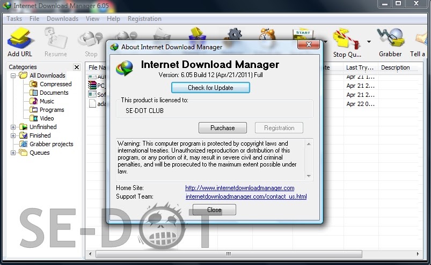Select the Compressed category folder

51,84
